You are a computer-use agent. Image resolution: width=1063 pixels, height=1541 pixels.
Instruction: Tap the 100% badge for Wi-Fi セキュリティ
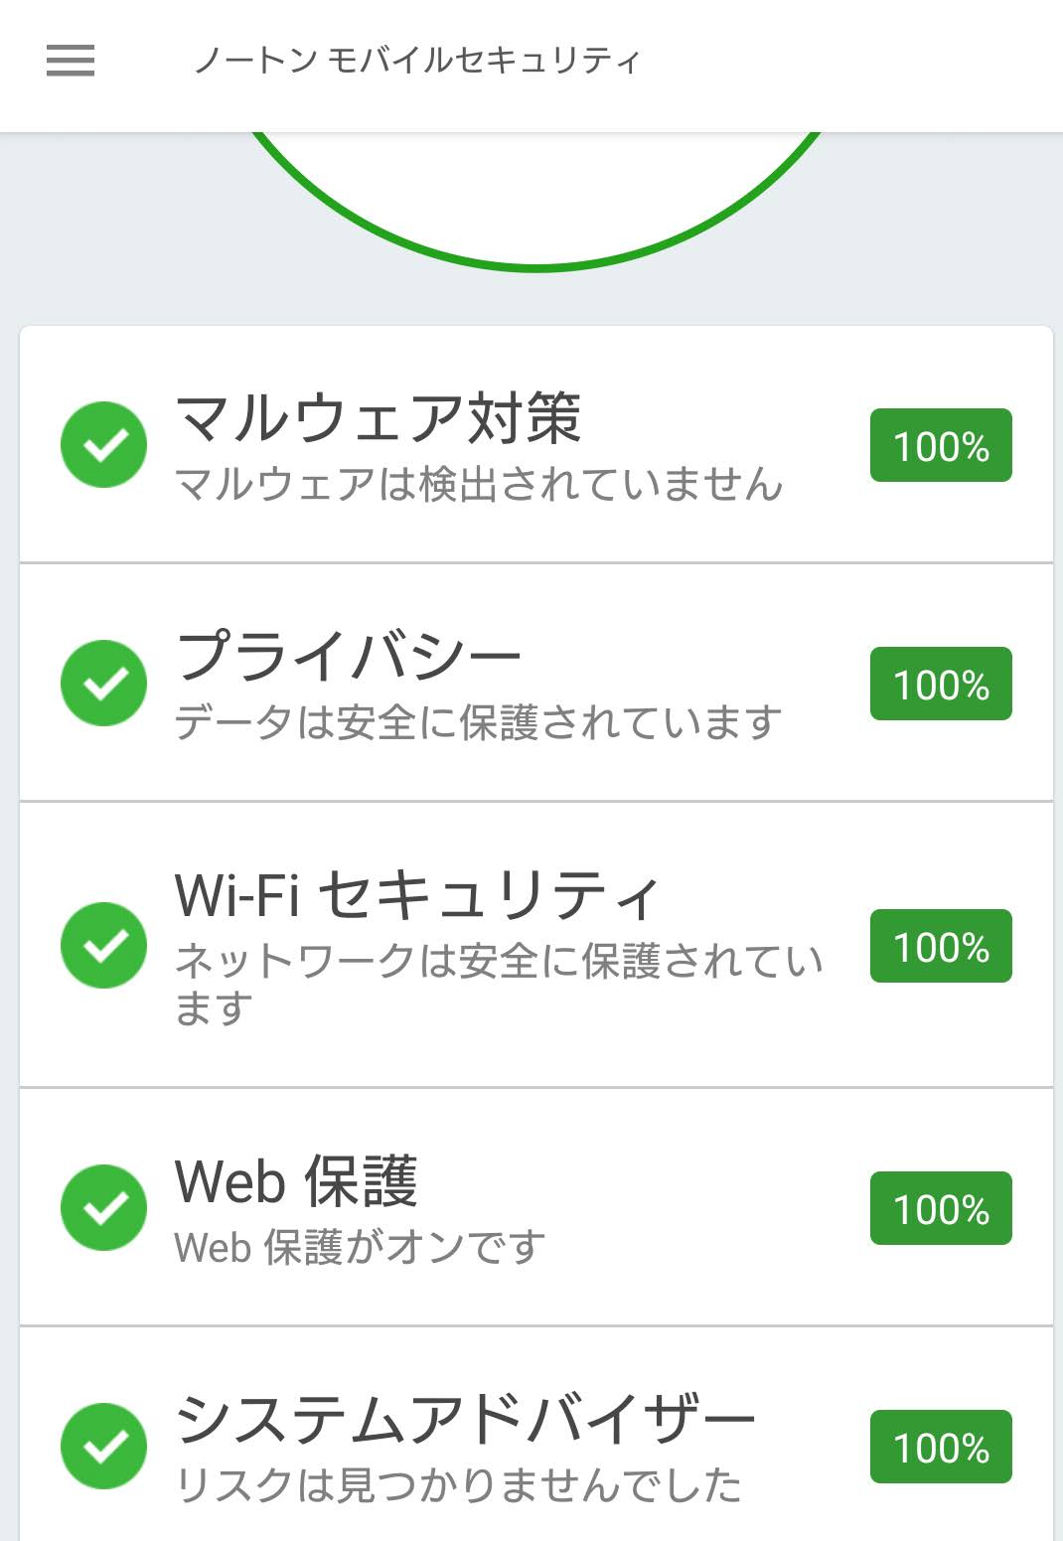pos(941,946)
